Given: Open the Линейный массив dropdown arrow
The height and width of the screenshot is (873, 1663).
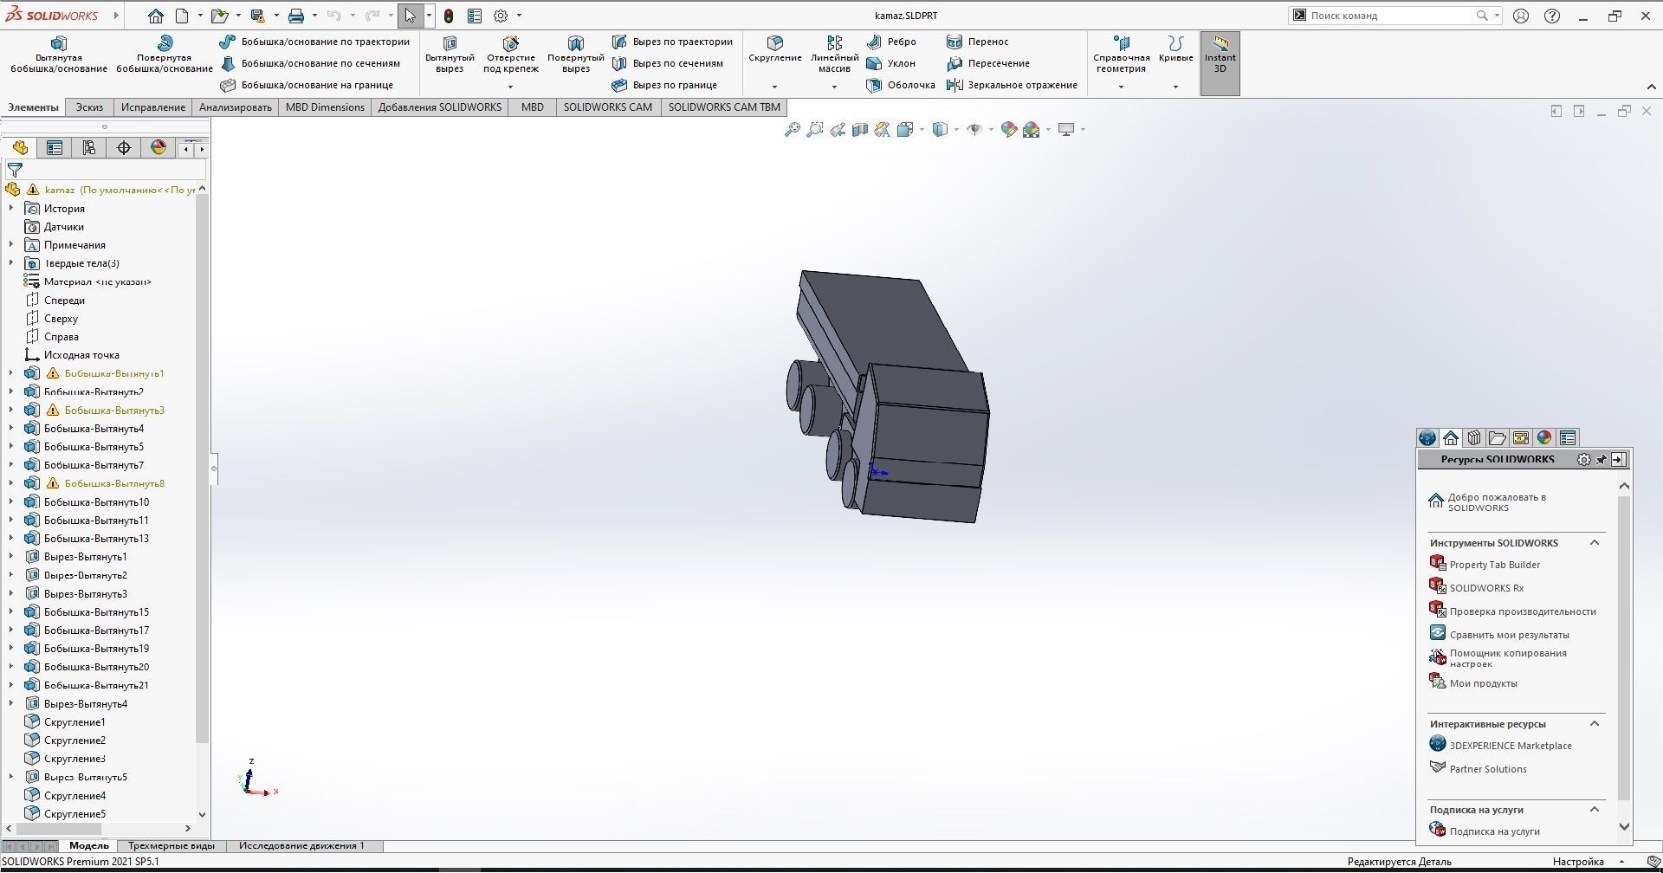Looking at the screenshot, I should [x=834, y=87].
